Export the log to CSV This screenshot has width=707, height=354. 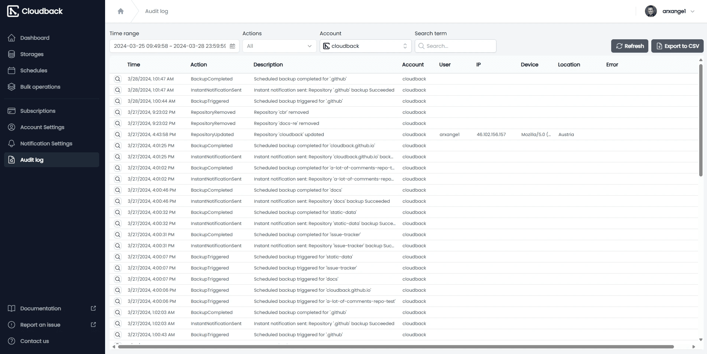pos(677,46)
